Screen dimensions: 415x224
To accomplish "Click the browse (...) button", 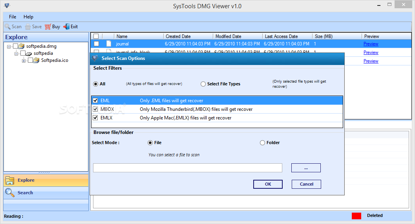I will pos(306,168).
